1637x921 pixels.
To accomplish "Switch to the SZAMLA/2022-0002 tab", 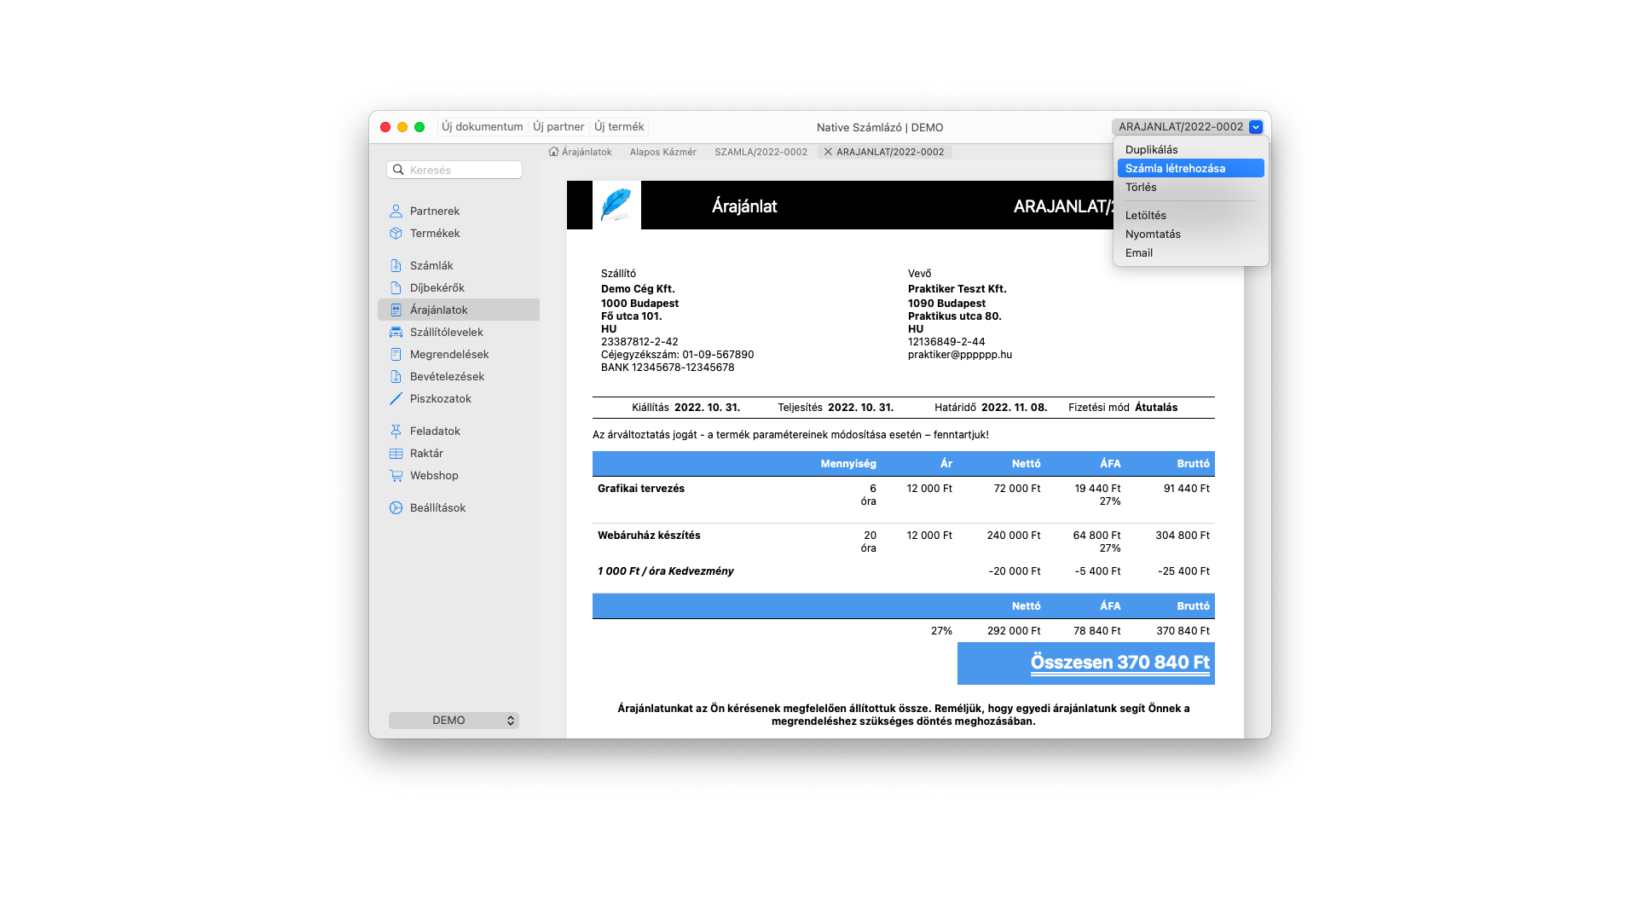I will [x=760, y=152].
